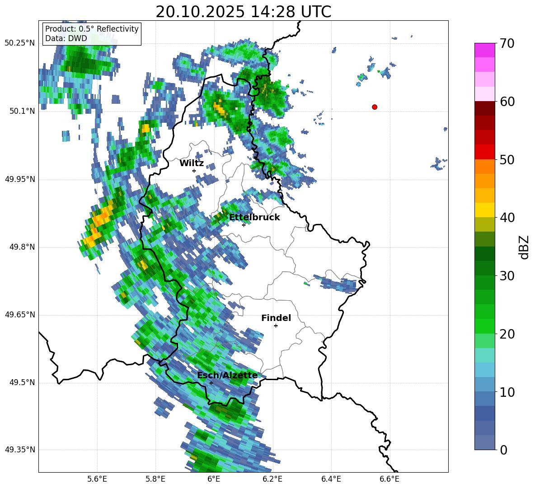Click the Data: DWD text

click(66, 38)
